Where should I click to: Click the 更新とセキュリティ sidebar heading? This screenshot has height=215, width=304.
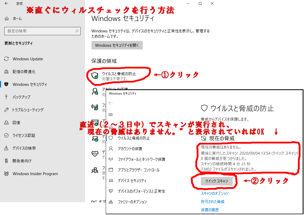[x=18, y=43]
